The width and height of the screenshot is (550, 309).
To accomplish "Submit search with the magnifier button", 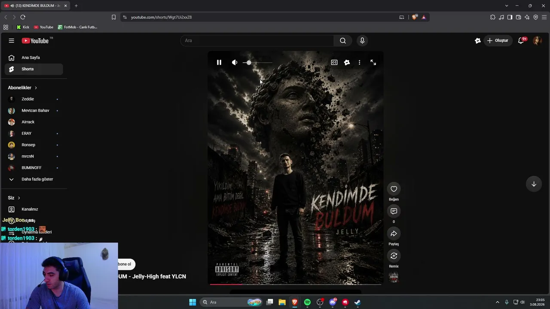I will [x=343, y=41].
